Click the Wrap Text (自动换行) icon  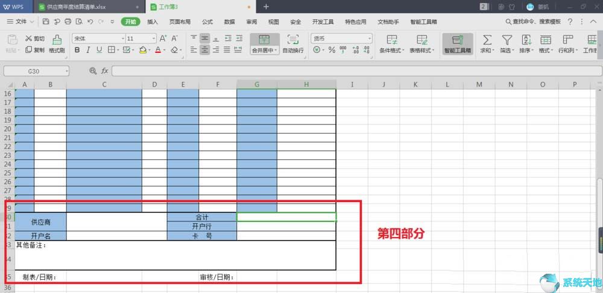(x=293, y=44)
